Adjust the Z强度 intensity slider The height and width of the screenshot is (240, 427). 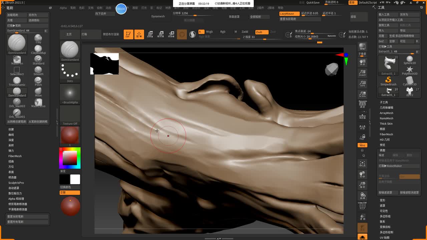point(263,38)
